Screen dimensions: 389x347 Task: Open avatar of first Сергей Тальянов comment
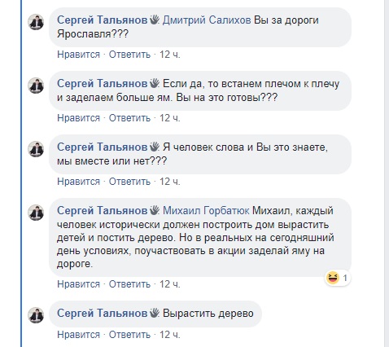(36, 22)
